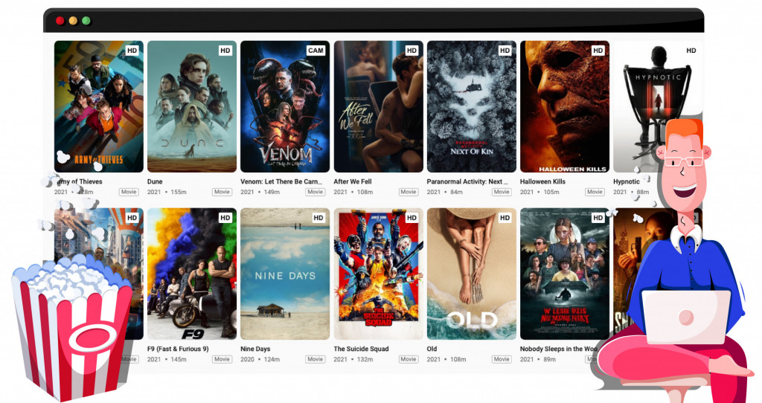The width and height of the screenshot is (762, 403).
Task: Click '2020 • 124m' under Nine Days
Action: point(260,360)
